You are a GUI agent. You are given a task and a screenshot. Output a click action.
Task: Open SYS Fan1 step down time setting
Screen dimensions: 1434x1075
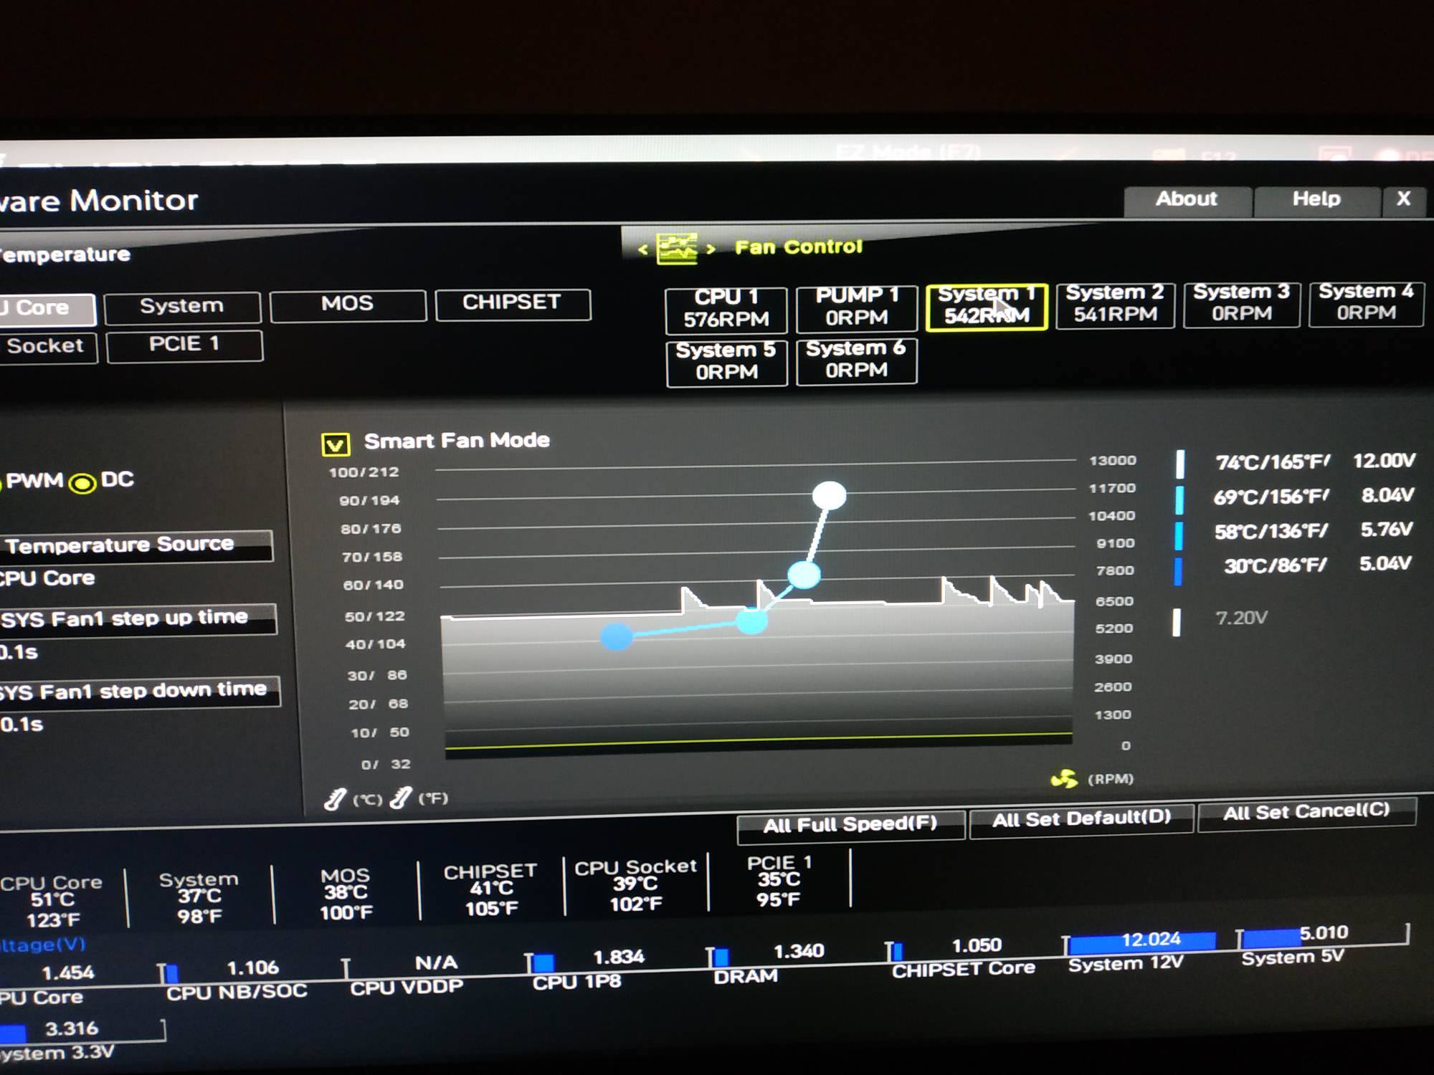139,692
